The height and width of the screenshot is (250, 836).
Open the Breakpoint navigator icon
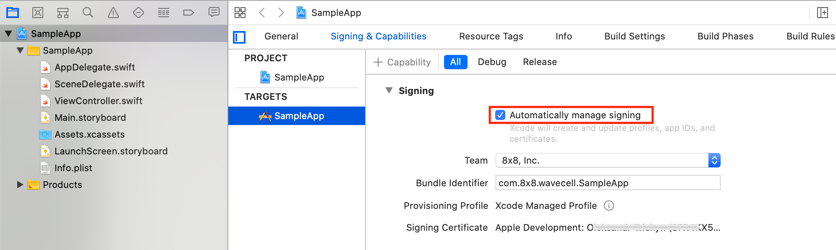click(189, 13)
